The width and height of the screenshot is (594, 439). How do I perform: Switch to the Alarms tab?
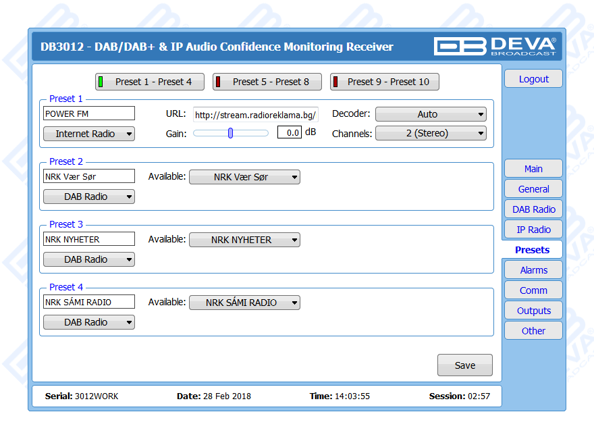(533, 270)
